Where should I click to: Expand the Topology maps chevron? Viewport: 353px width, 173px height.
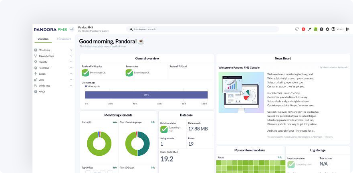71,56
